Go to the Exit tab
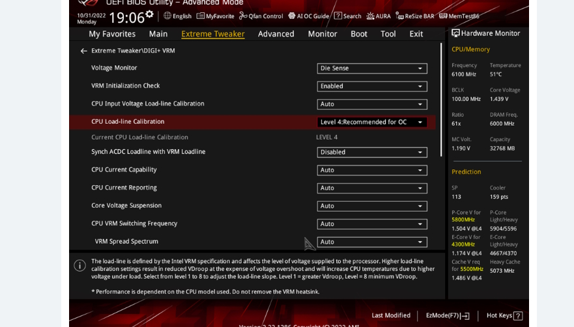 tap(416, 34)
